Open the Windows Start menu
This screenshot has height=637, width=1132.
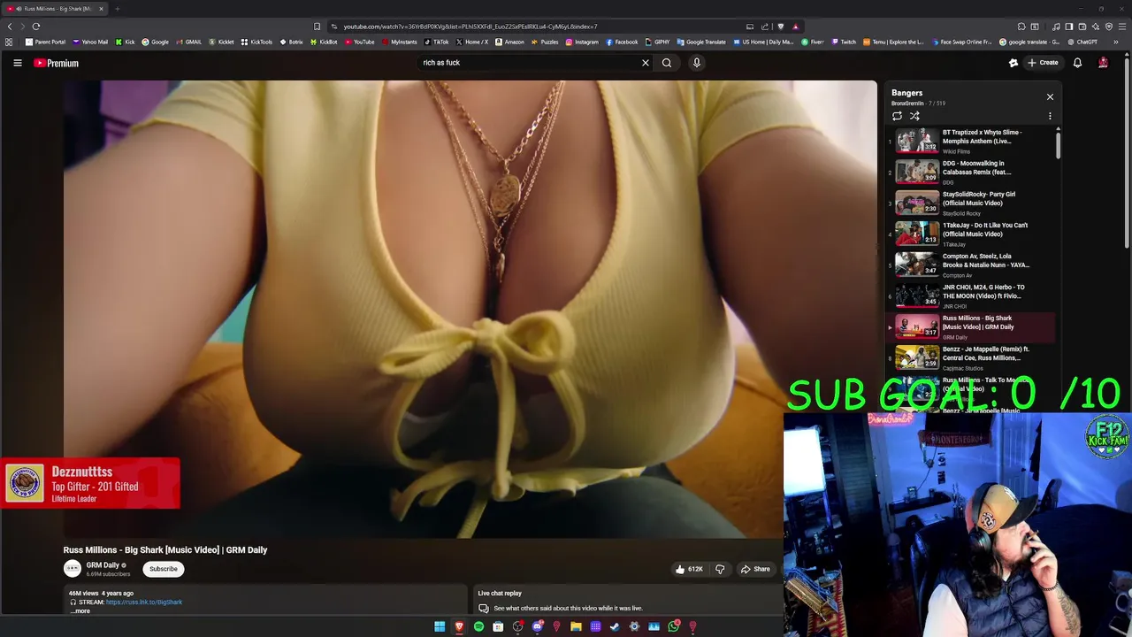pyautogui.click(x=440, y=626)
